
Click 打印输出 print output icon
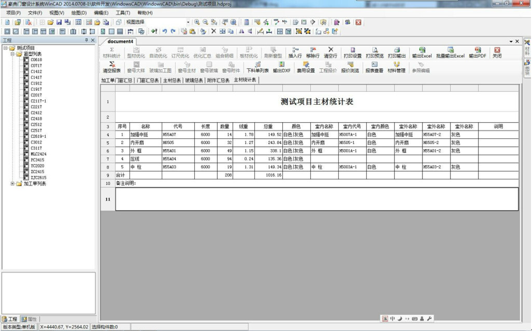(x=397, y=53)
